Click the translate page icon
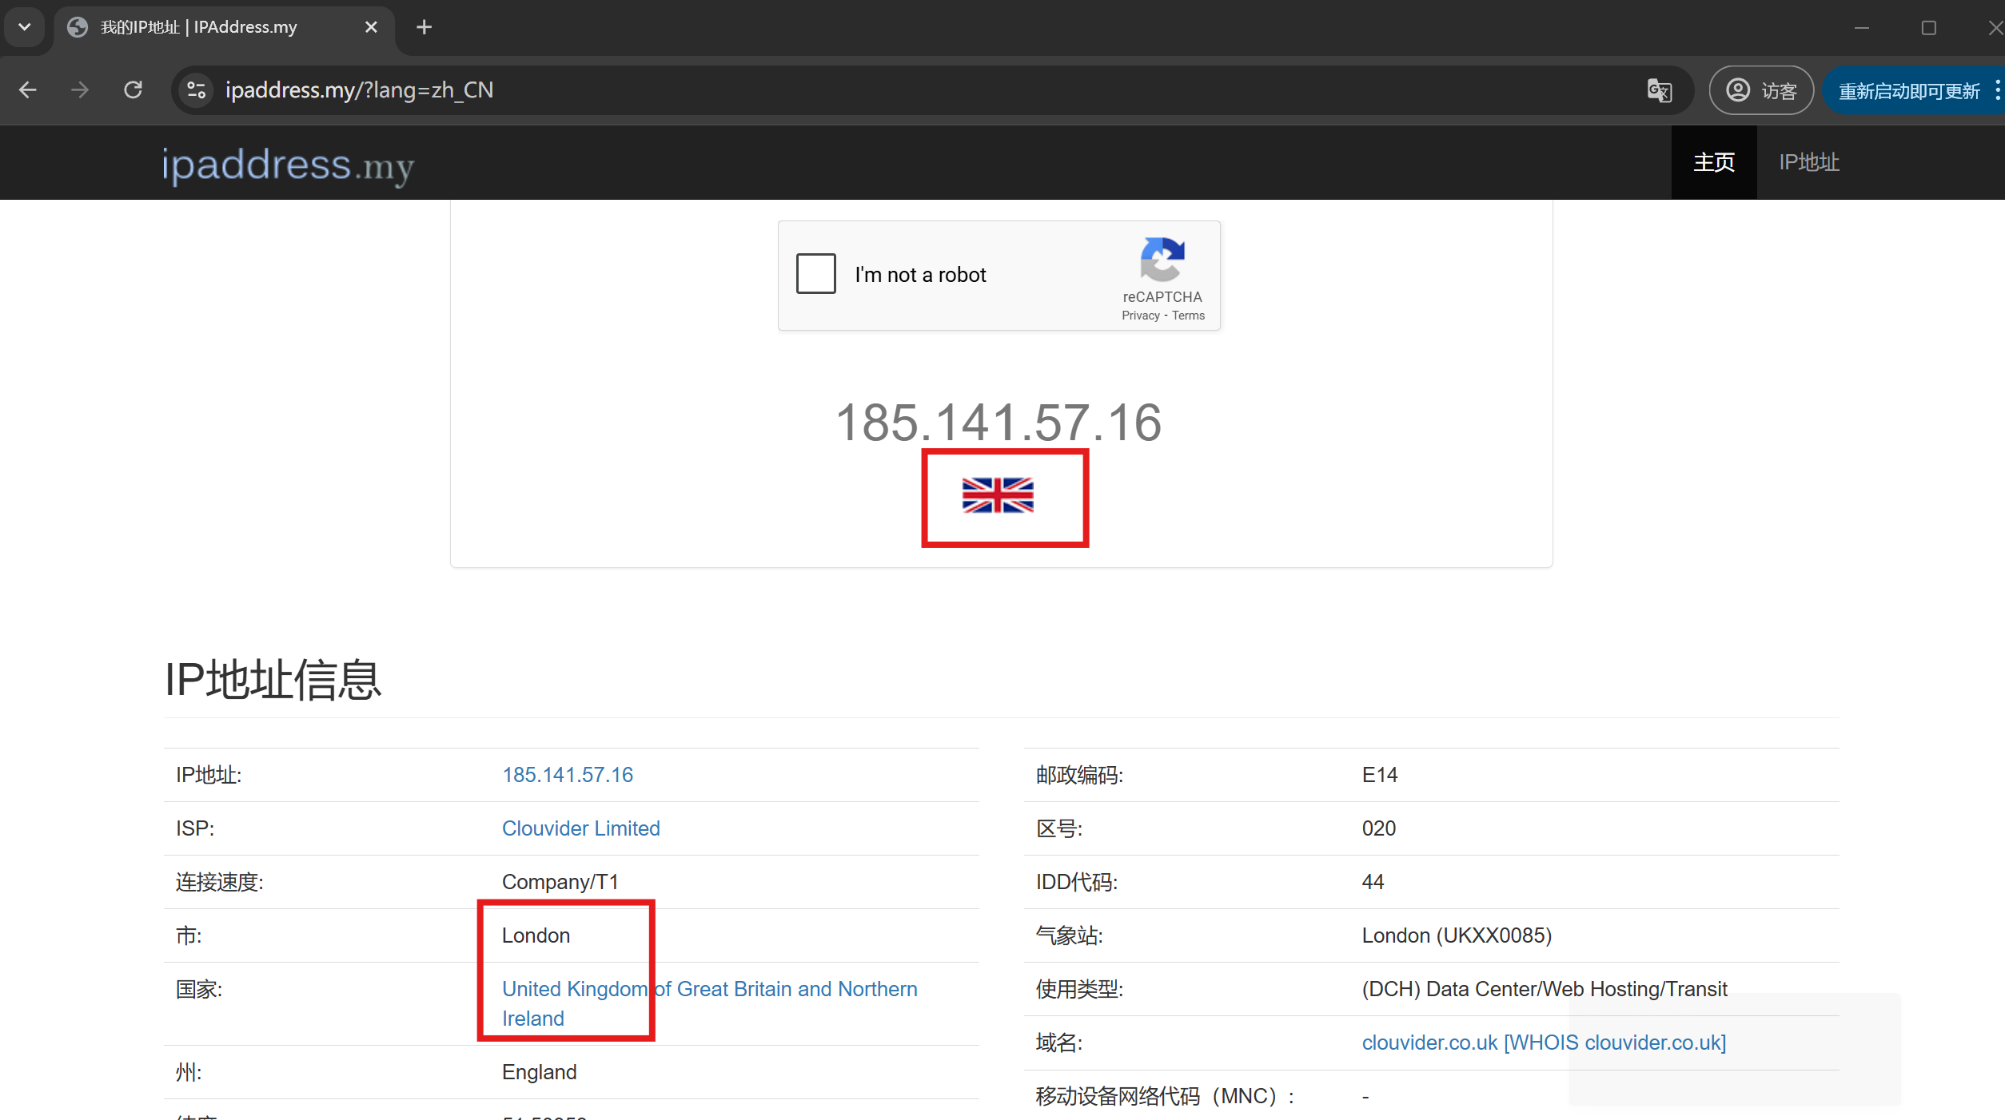This screenshot has width=2005, height=1120. (x=1659, y=90)
